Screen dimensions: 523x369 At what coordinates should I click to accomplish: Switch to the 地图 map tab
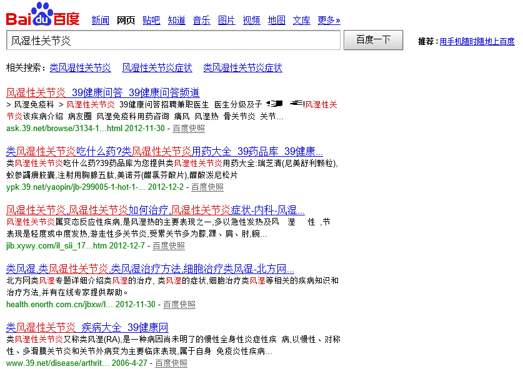(x=276, y=21)
